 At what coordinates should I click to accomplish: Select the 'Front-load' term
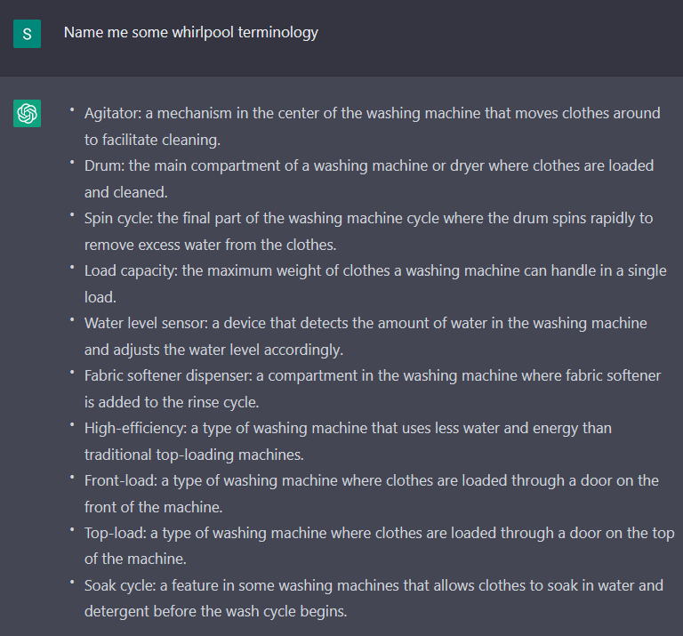pos(119,480)
